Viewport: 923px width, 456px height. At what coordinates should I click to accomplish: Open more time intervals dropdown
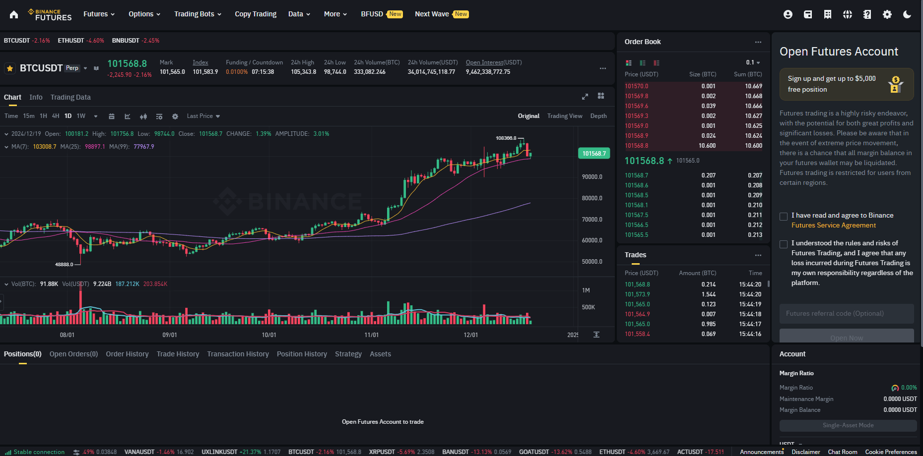click(96, 116)
